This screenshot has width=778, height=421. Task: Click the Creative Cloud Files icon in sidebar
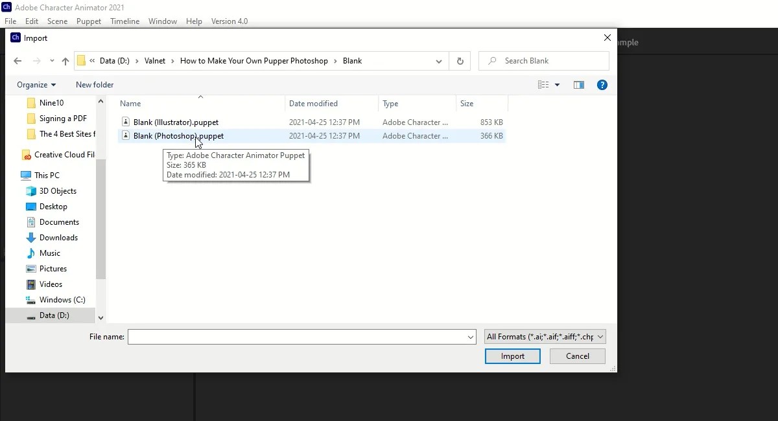click(27, 155)
